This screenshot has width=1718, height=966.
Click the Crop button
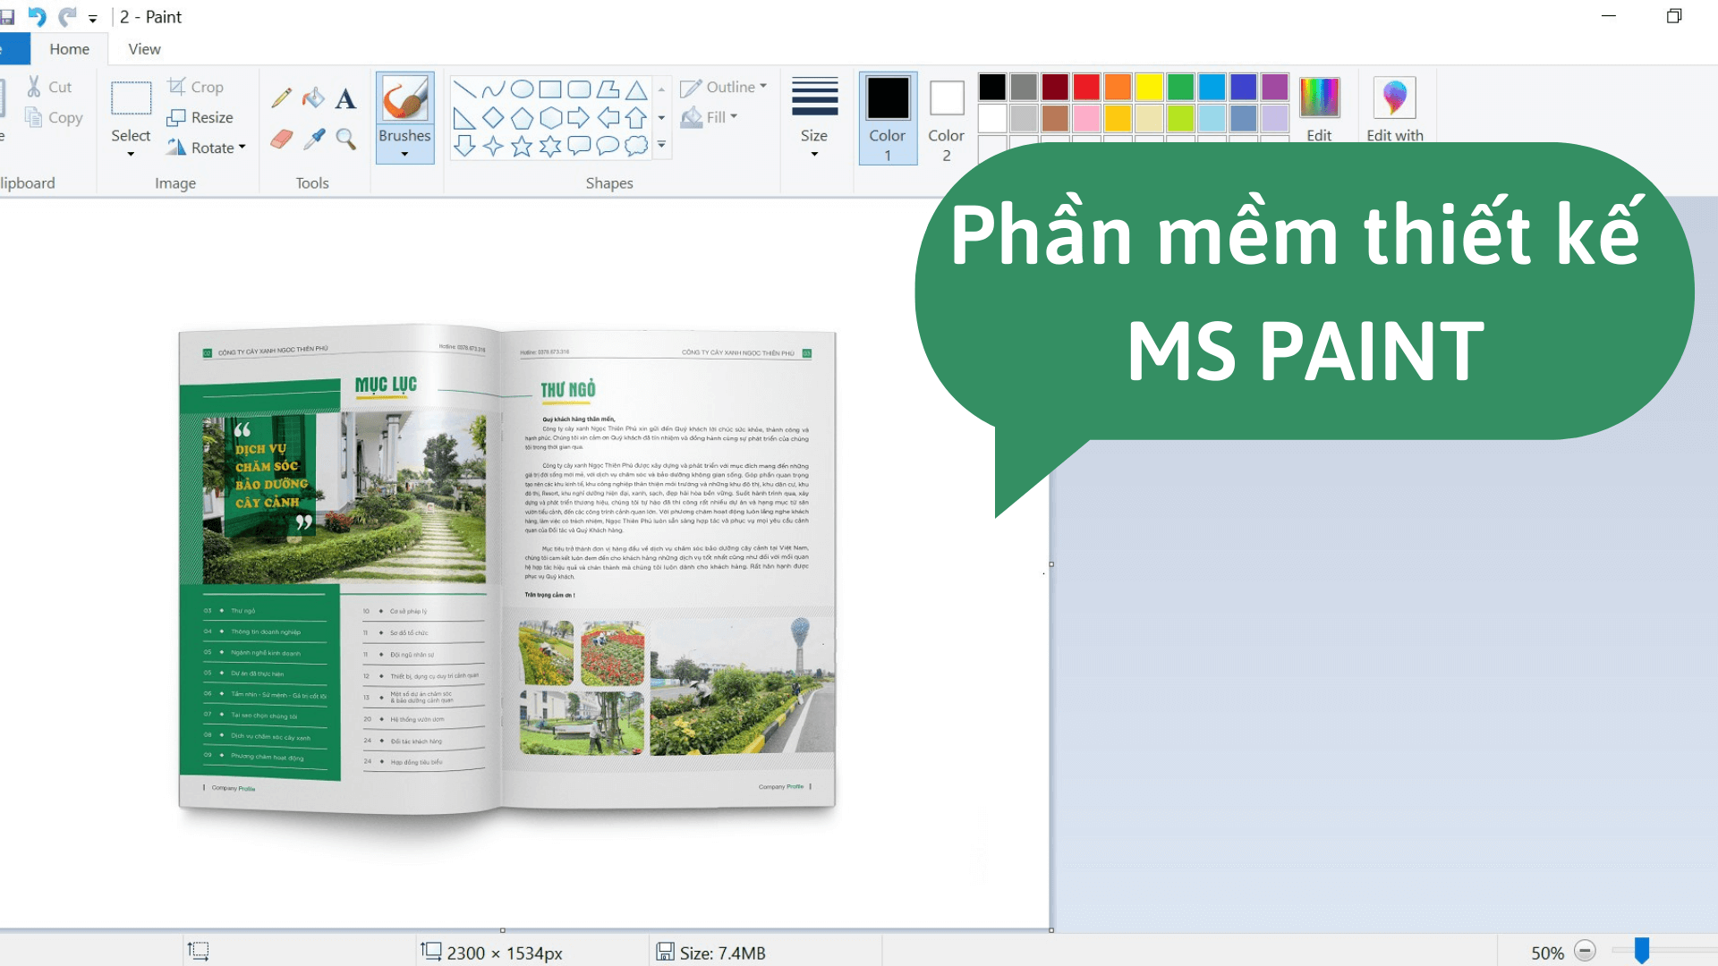click(196, 87)
